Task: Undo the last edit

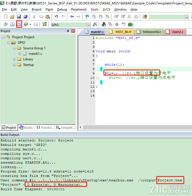Action: [56, 17]
